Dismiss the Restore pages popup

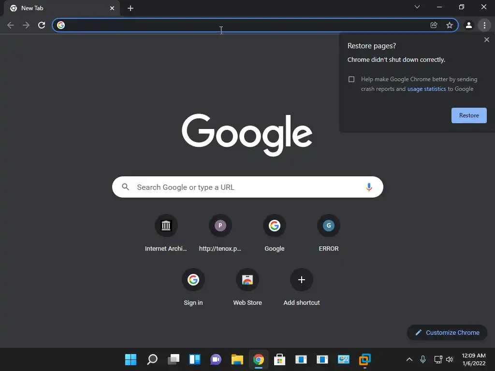tap(487, 40)
